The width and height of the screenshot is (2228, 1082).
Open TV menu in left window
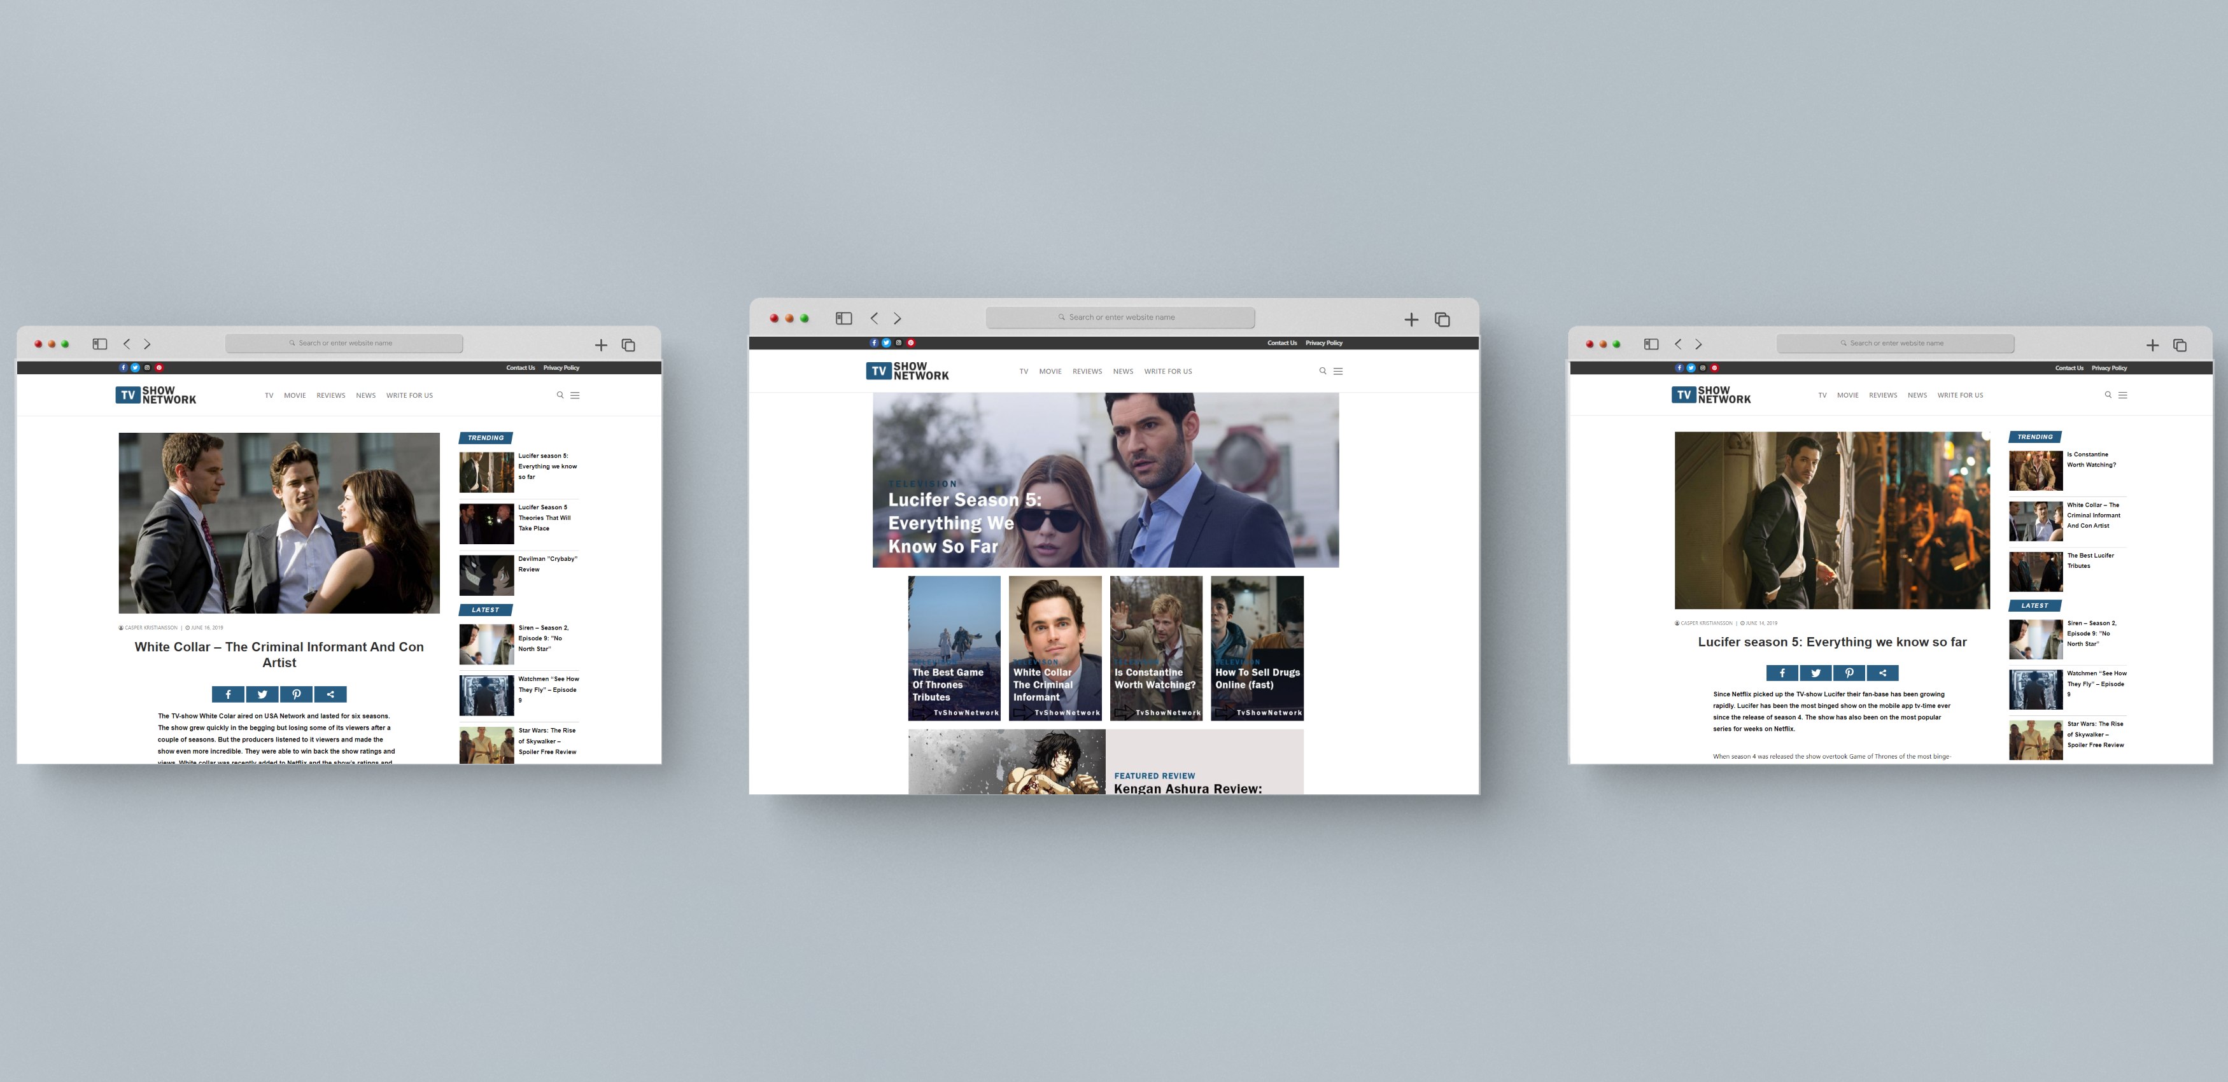[269, 395]
